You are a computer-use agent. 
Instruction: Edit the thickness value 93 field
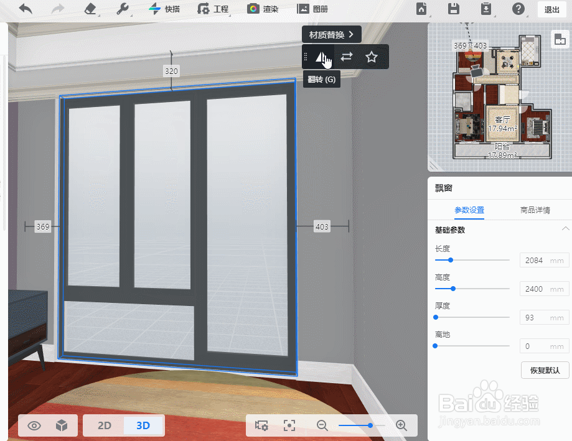tap(544, 317)
